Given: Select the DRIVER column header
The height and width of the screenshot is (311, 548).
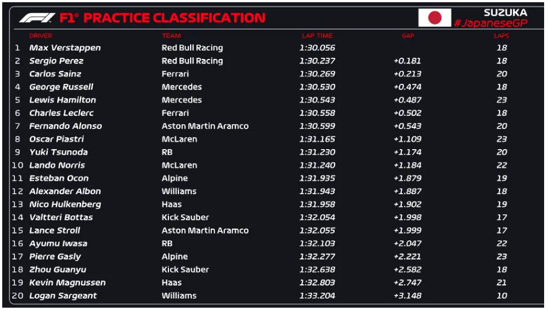Looking at the screenshot, I should point(41,36).
